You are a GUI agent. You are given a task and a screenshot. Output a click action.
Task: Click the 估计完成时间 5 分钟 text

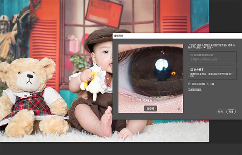[203, 84]
